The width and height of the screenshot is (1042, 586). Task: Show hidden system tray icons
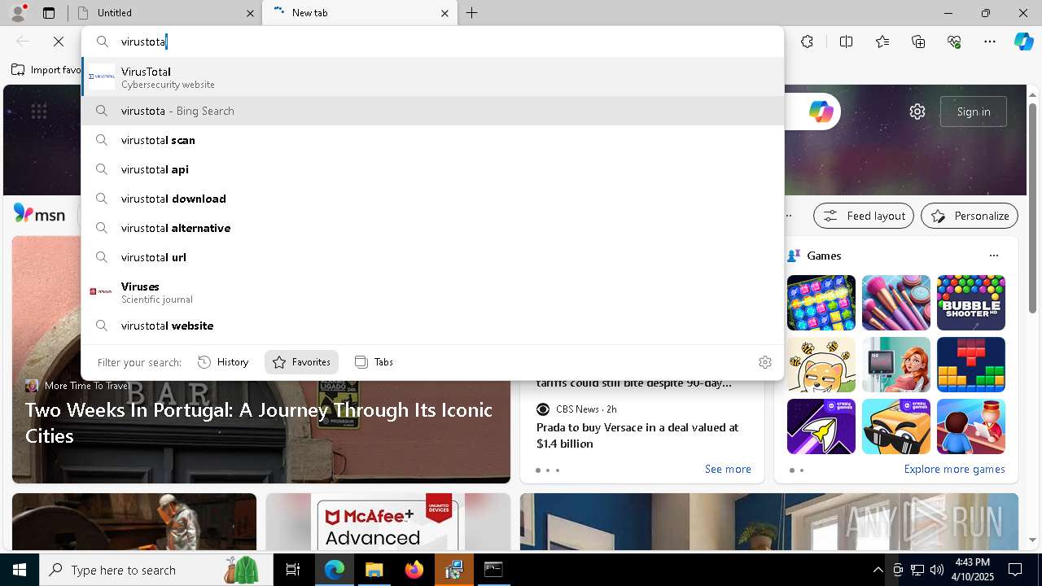coord(878,570)
